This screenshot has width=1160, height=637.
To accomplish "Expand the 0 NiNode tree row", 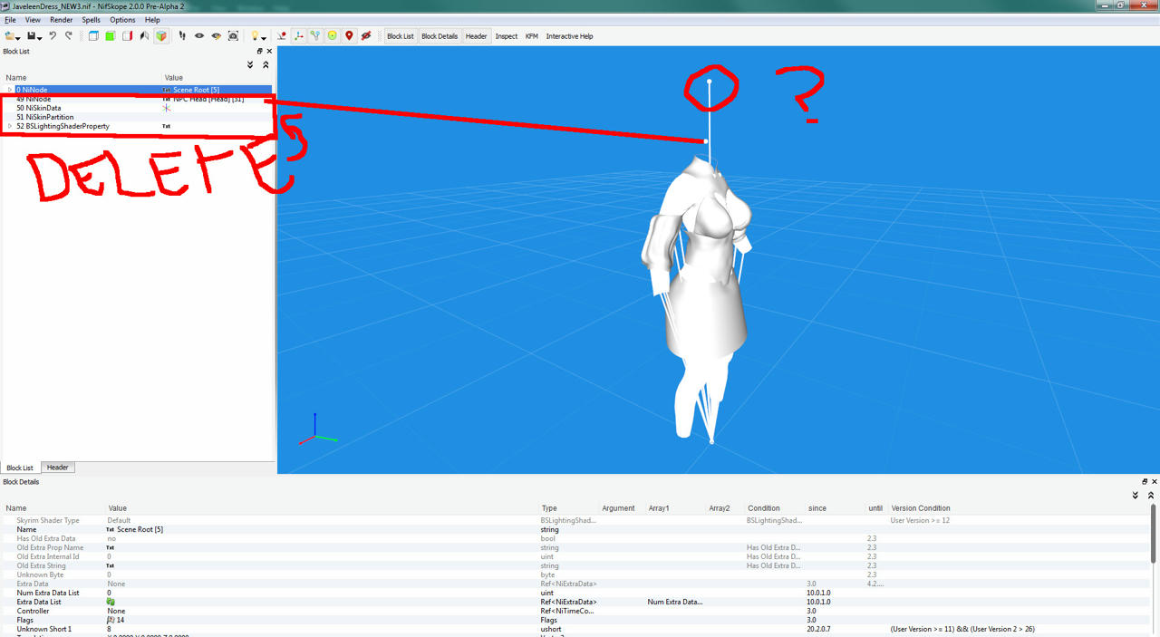I will 10,90.
